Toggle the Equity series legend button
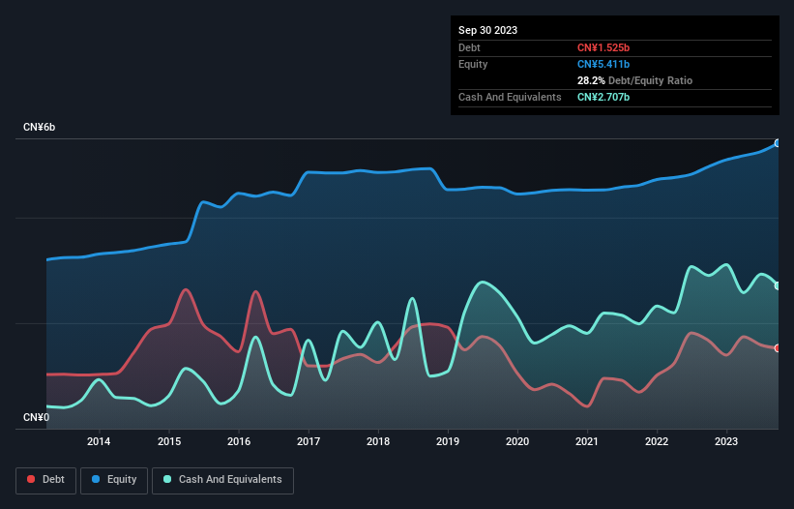The image size is (794, 509). click(x=114, y=480)
